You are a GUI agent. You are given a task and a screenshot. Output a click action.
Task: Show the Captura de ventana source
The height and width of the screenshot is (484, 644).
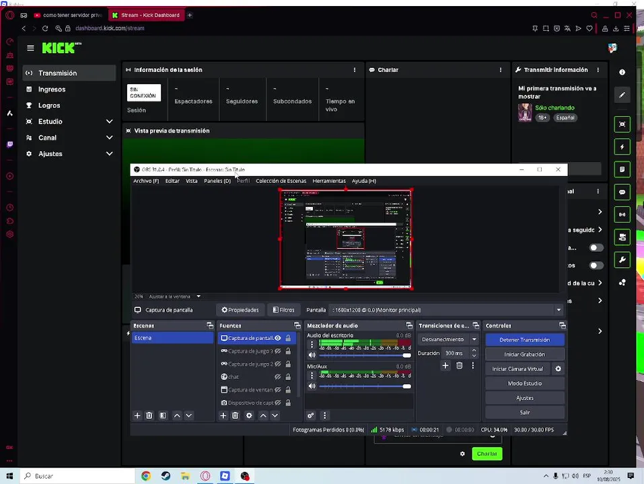(278, 390)
